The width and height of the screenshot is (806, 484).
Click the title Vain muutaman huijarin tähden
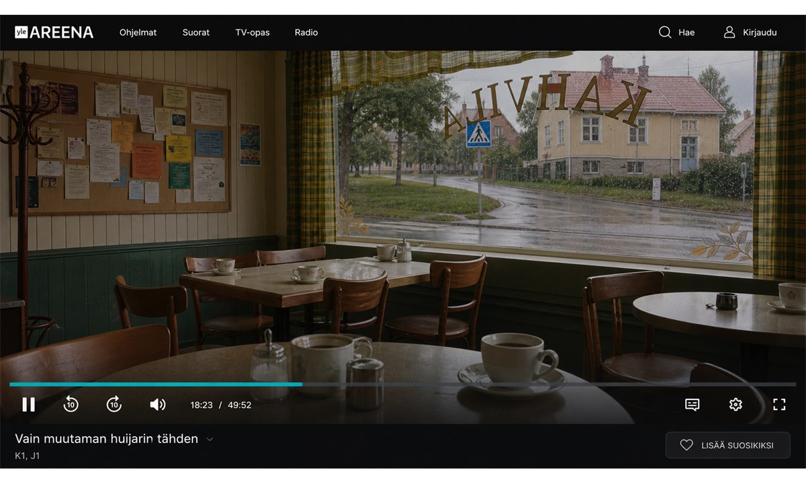(x=106, y=439)
